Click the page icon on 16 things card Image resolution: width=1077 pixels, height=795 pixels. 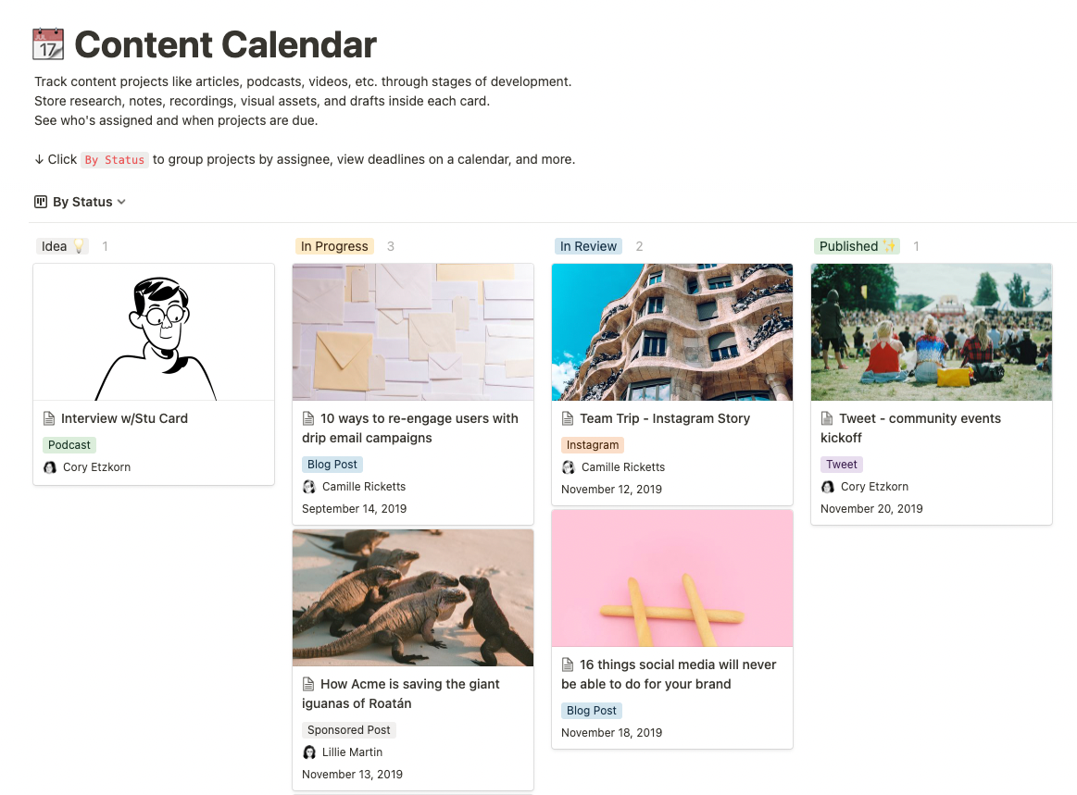(566, 665)
